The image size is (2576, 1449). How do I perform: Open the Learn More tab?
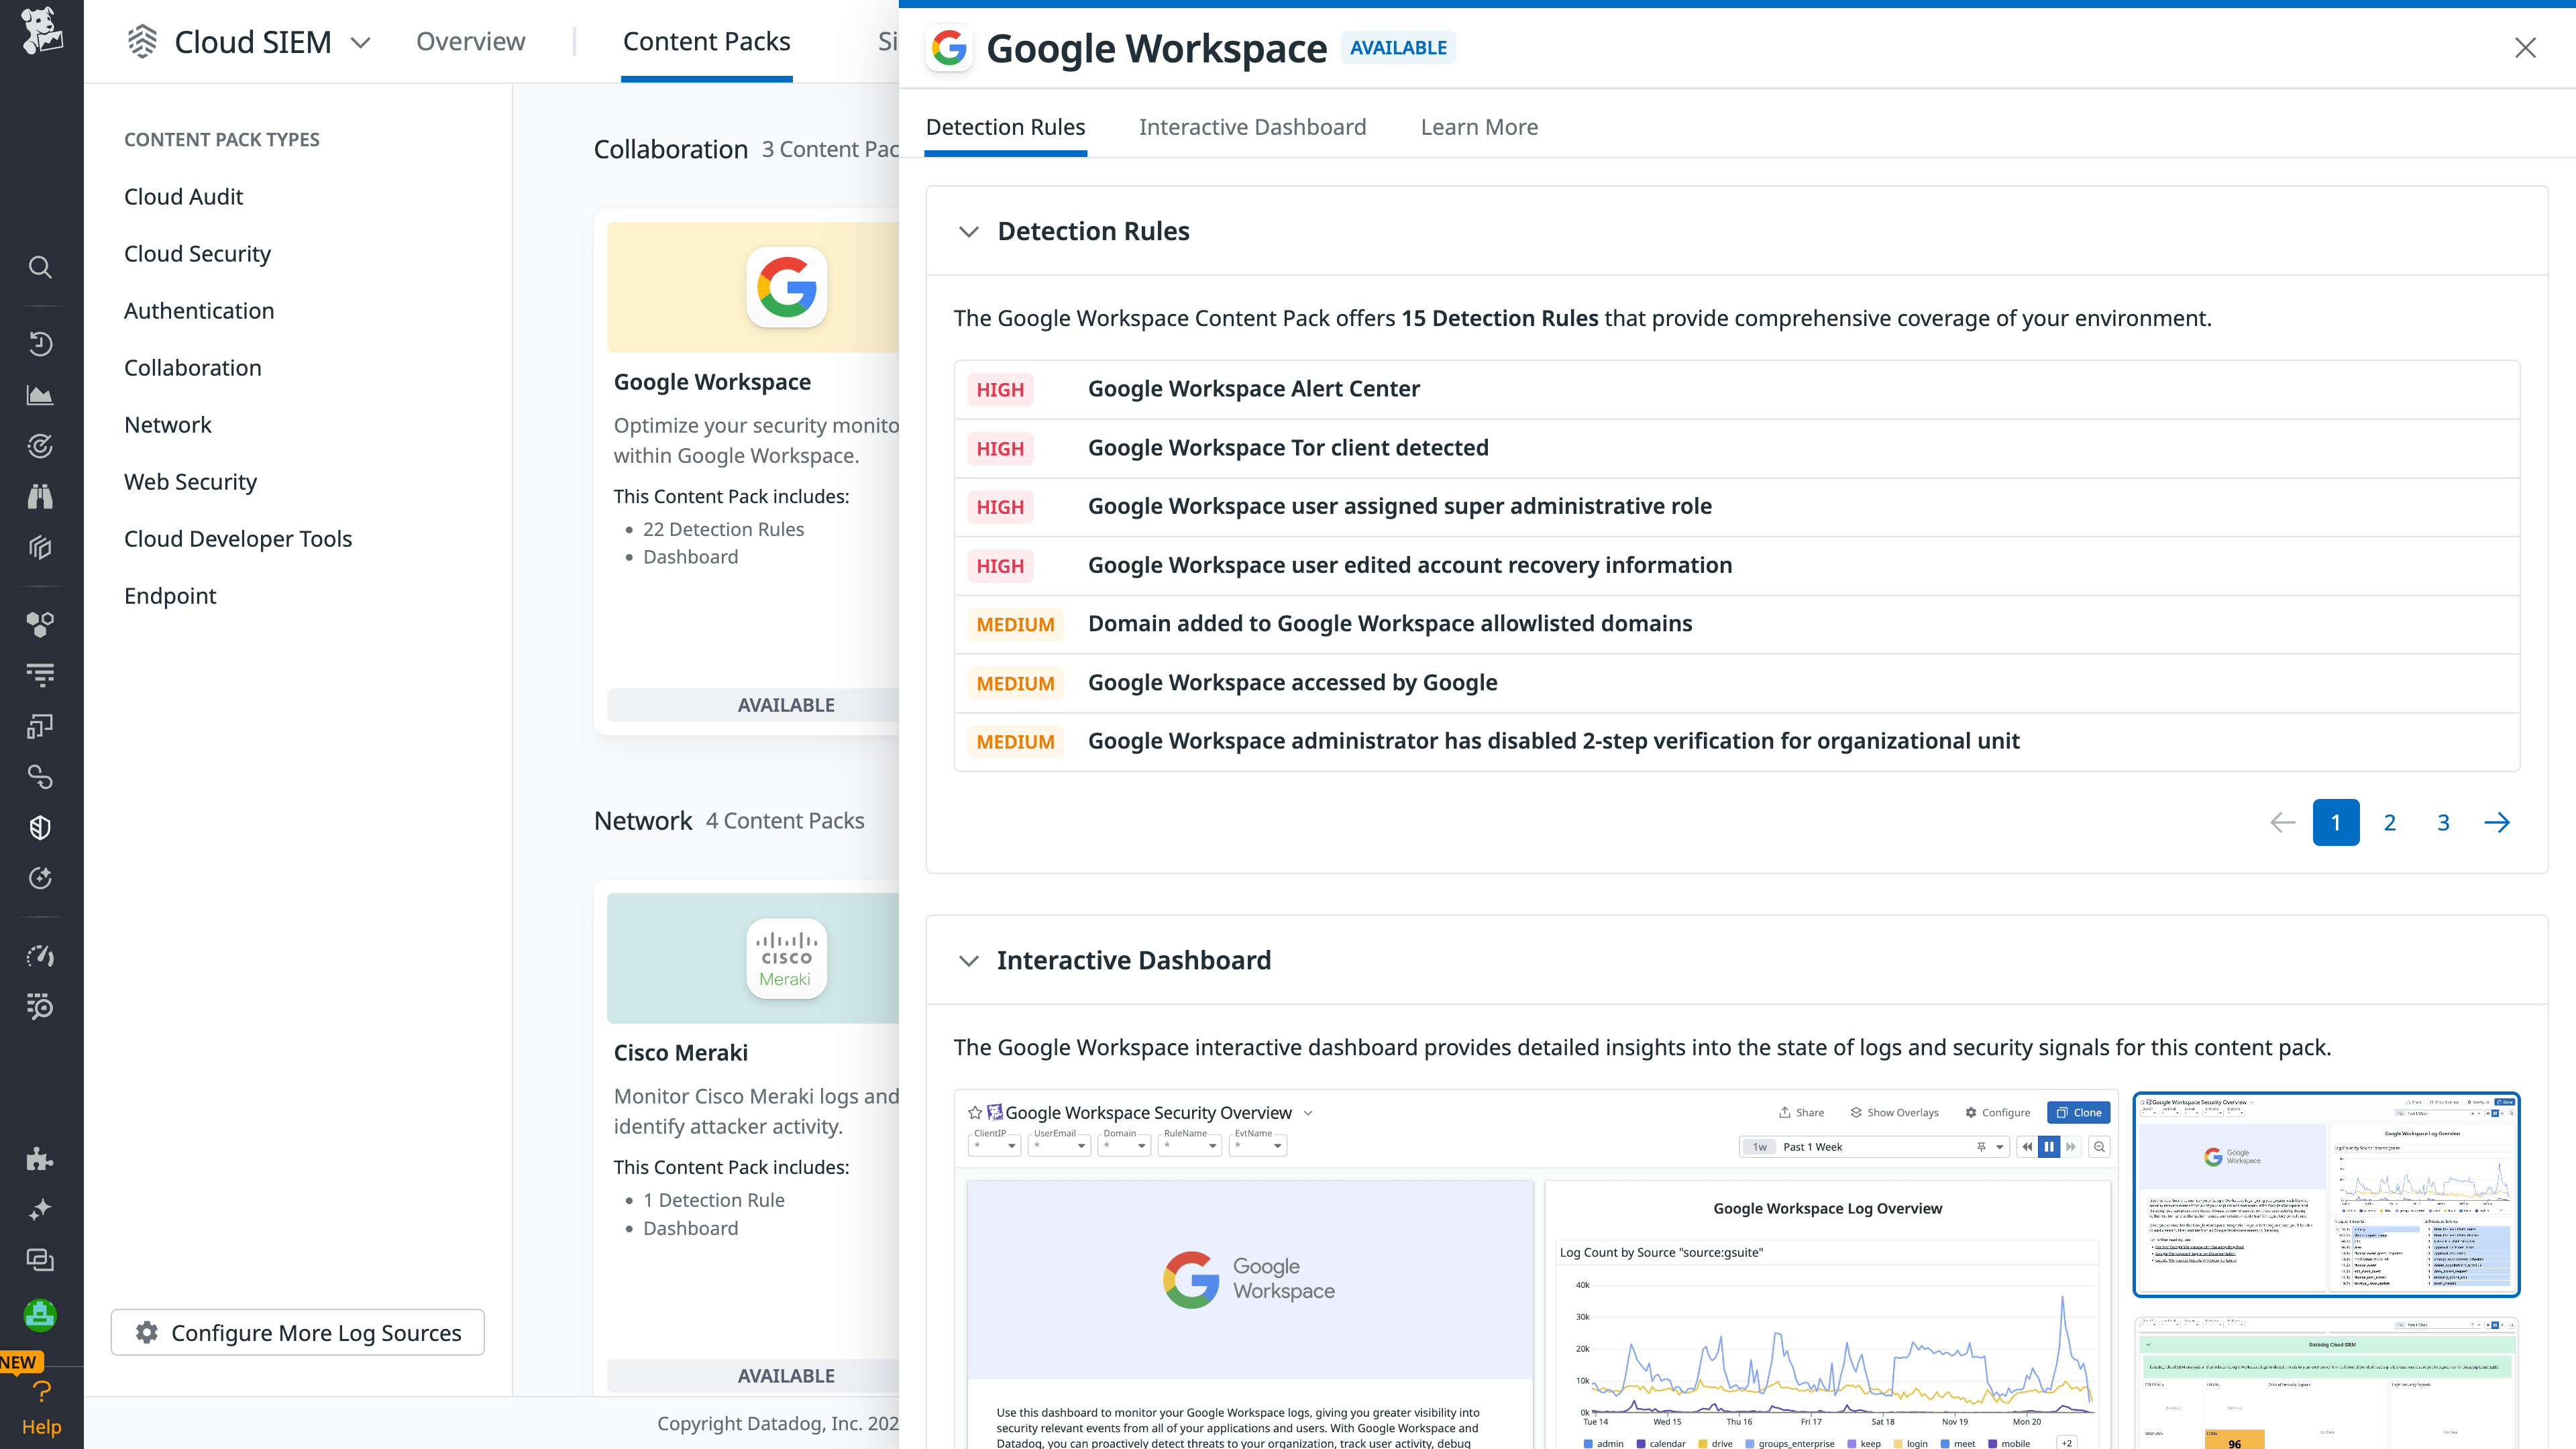1479,127
